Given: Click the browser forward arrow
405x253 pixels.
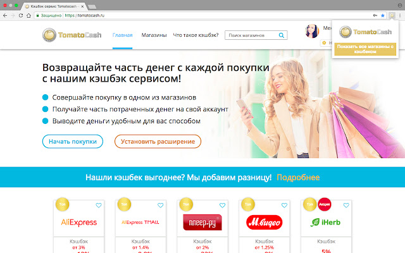Looking at the screenshot, I should click(x=13, y=15).
